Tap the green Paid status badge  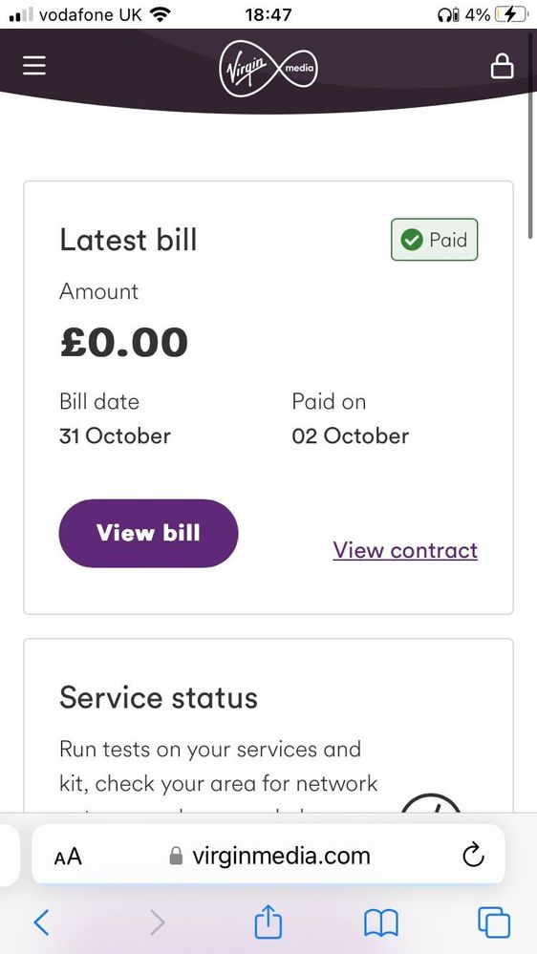[x=434, y=240]
